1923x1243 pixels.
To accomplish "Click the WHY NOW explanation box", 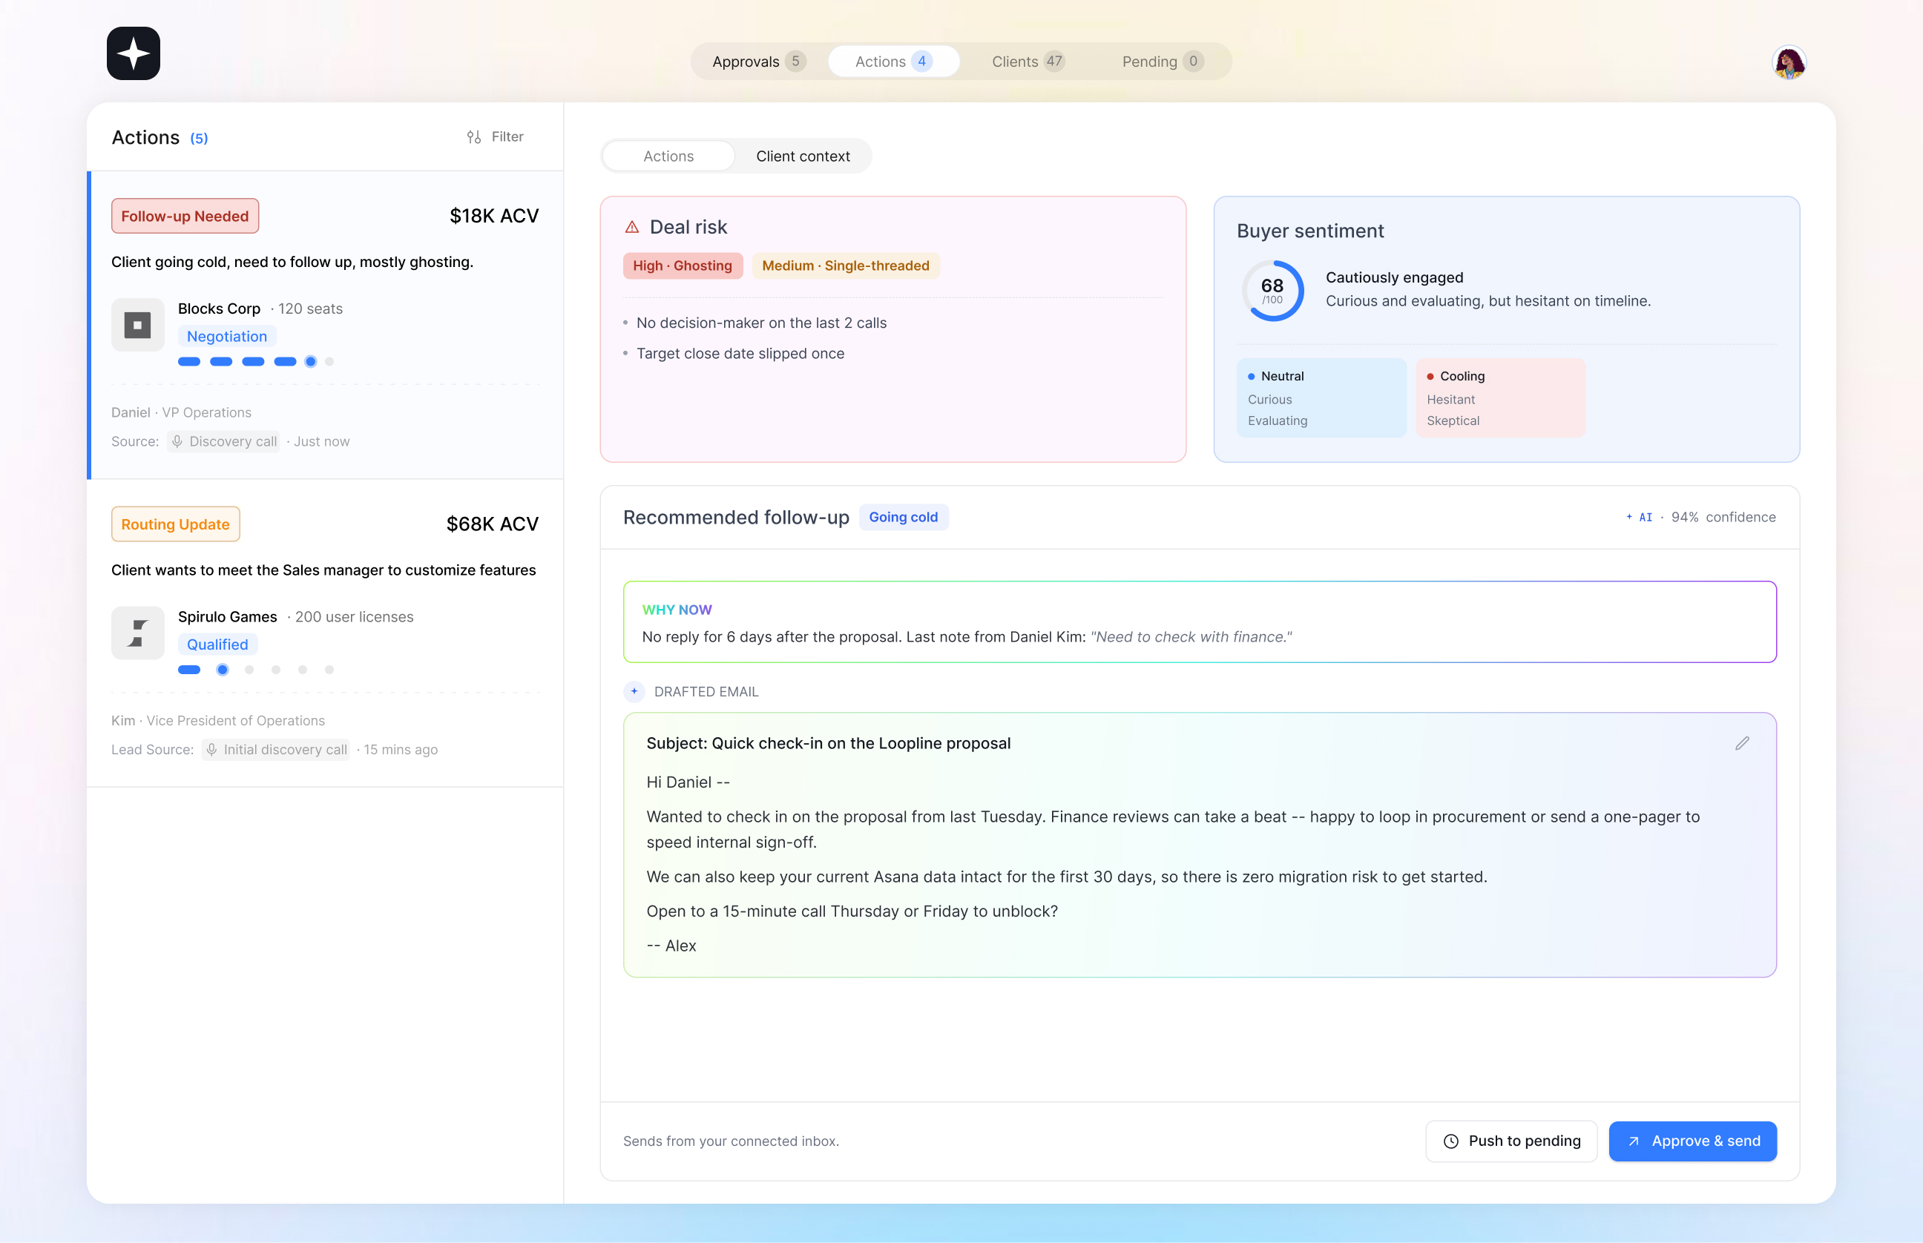I will point(1200,622).
